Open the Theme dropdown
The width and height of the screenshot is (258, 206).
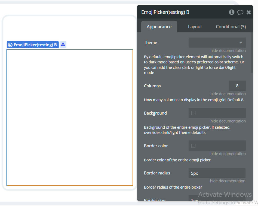[217, 43]
